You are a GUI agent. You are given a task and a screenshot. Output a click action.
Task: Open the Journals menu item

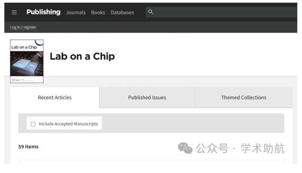75,13
